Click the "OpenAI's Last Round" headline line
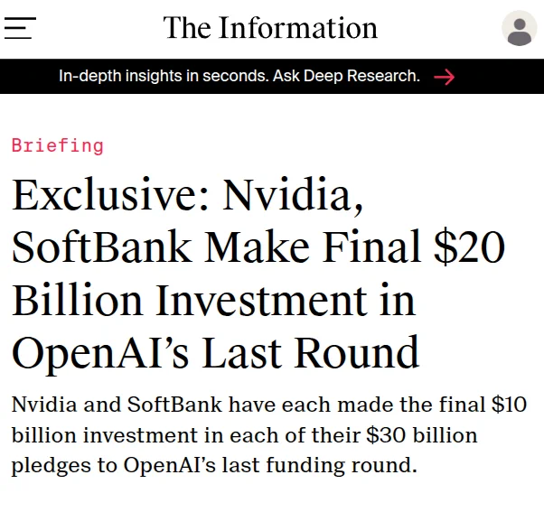The height and width of the screenshot is (512, 544). (216, 352)
